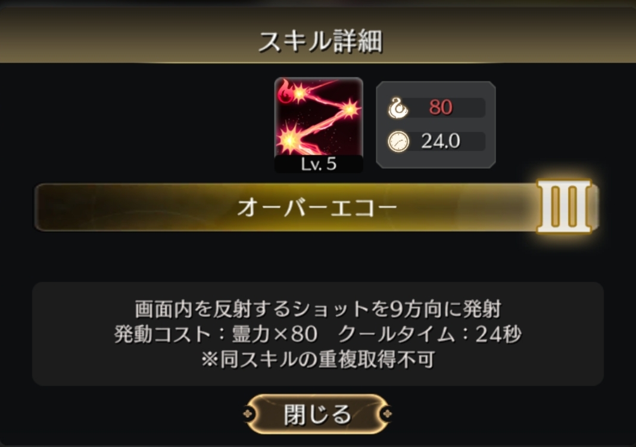Image resolution: width=636 pixels, height=447 pixels.
Task: Click the ※同スキルの重複取得不可 note
Action: point(318,360)
